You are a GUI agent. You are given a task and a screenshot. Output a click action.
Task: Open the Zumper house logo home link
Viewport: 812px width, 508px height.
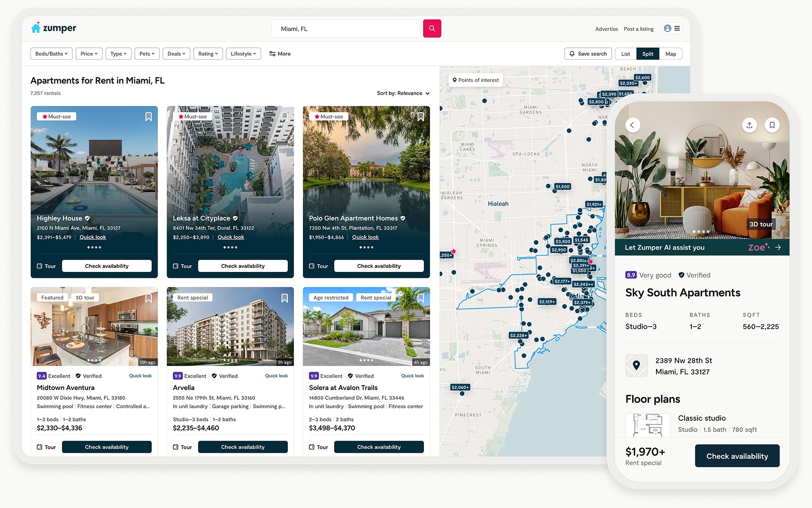pos(54,28)
